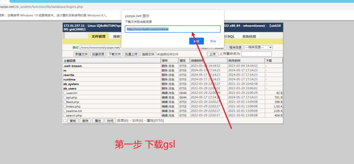Expand the 特殊目录 dropdown

[x=258, y=47]
